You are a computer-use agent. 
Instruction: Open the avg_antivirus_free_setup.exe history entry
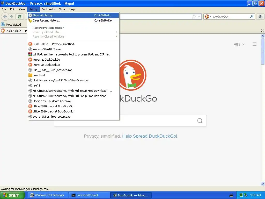tap(73, 117)
